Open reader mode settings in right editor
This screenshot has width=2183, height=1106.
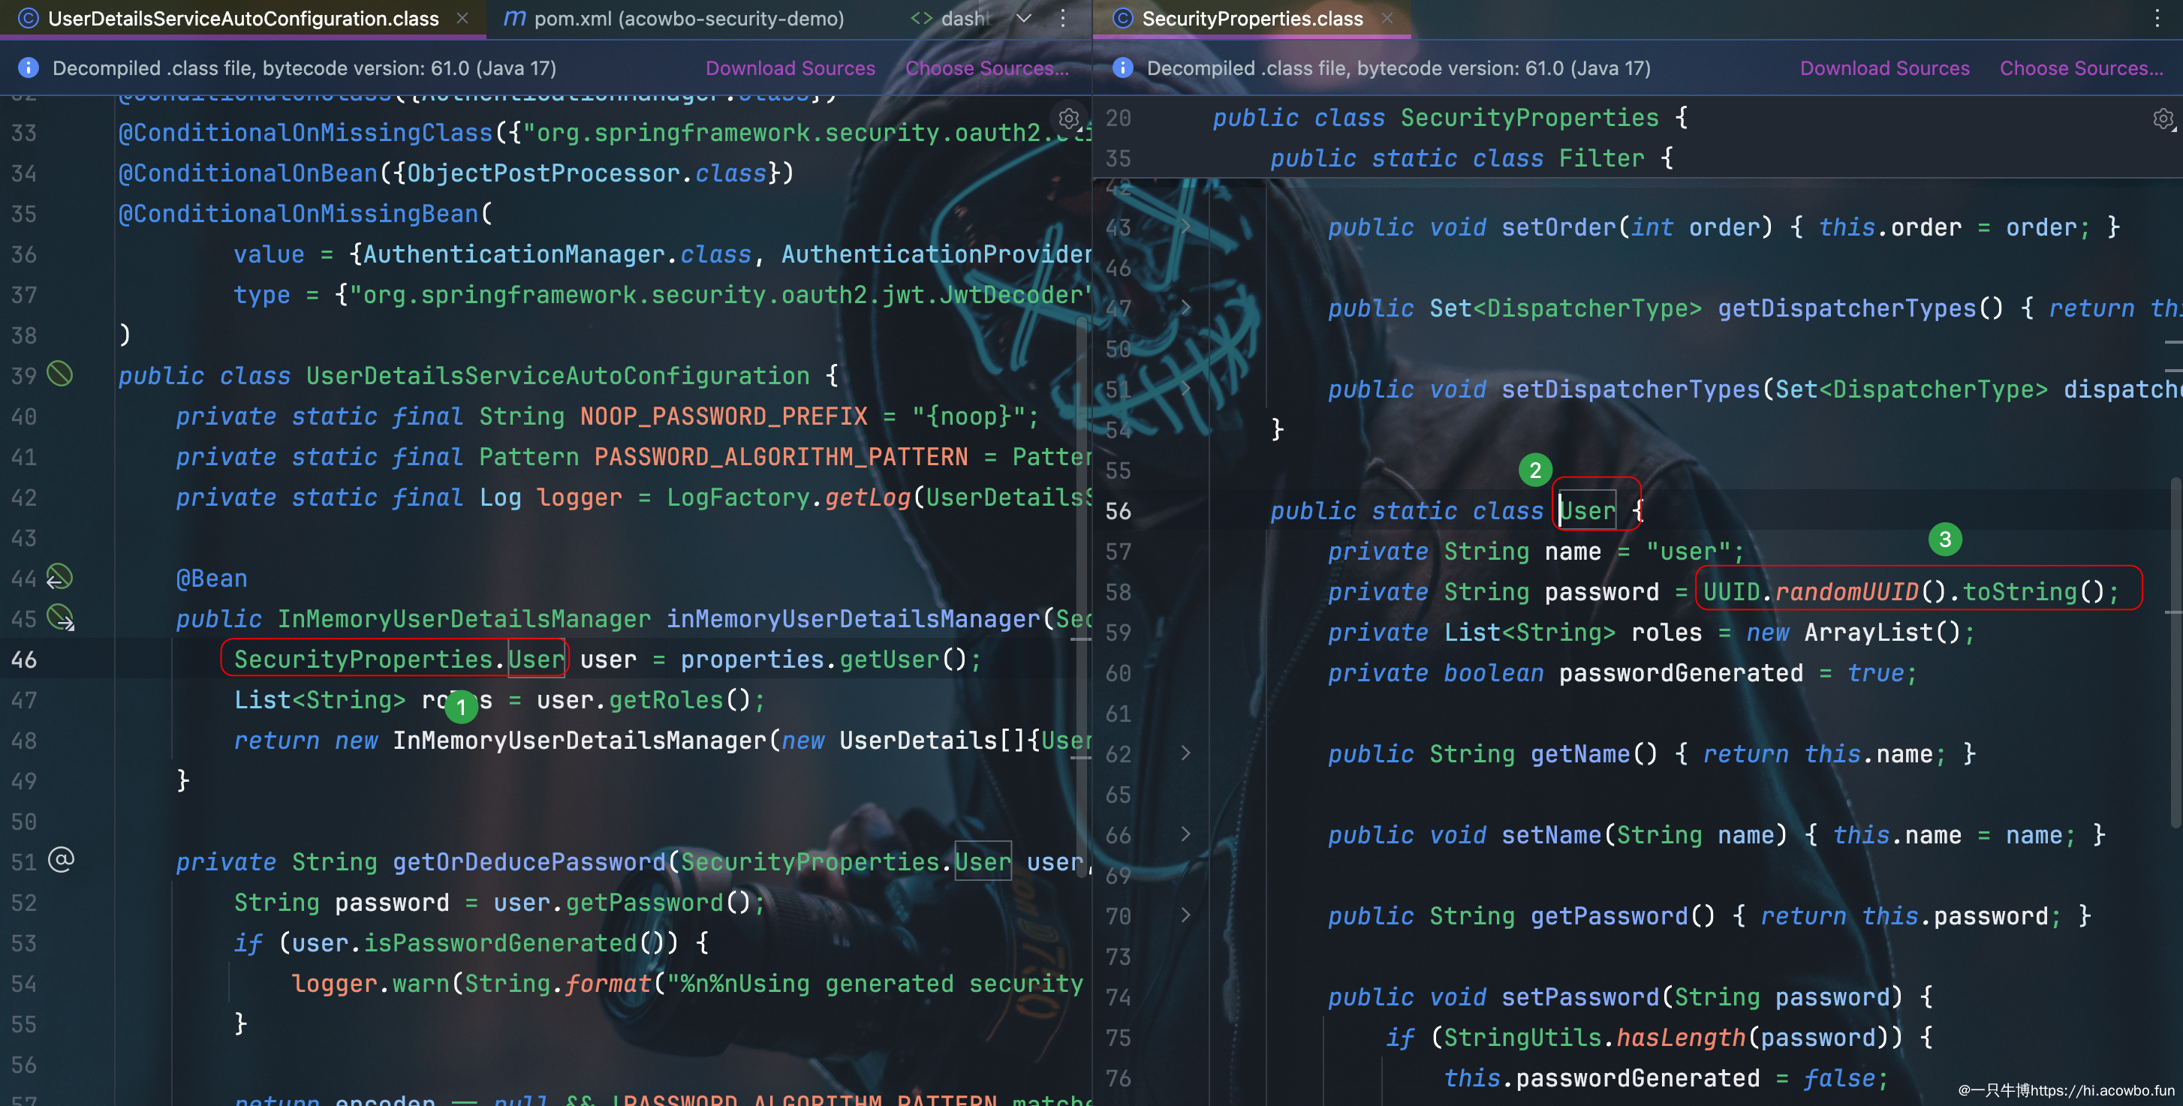(x=2163, y=119)
